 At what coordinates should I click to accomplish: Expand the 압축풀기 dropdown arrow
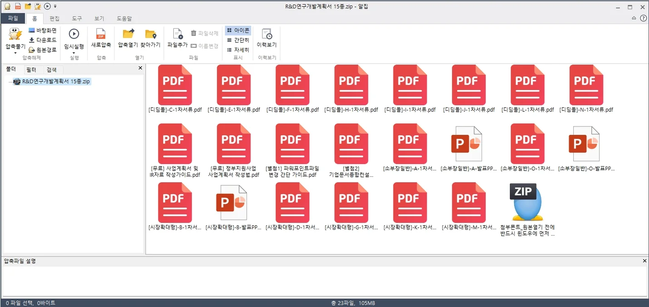15,53
